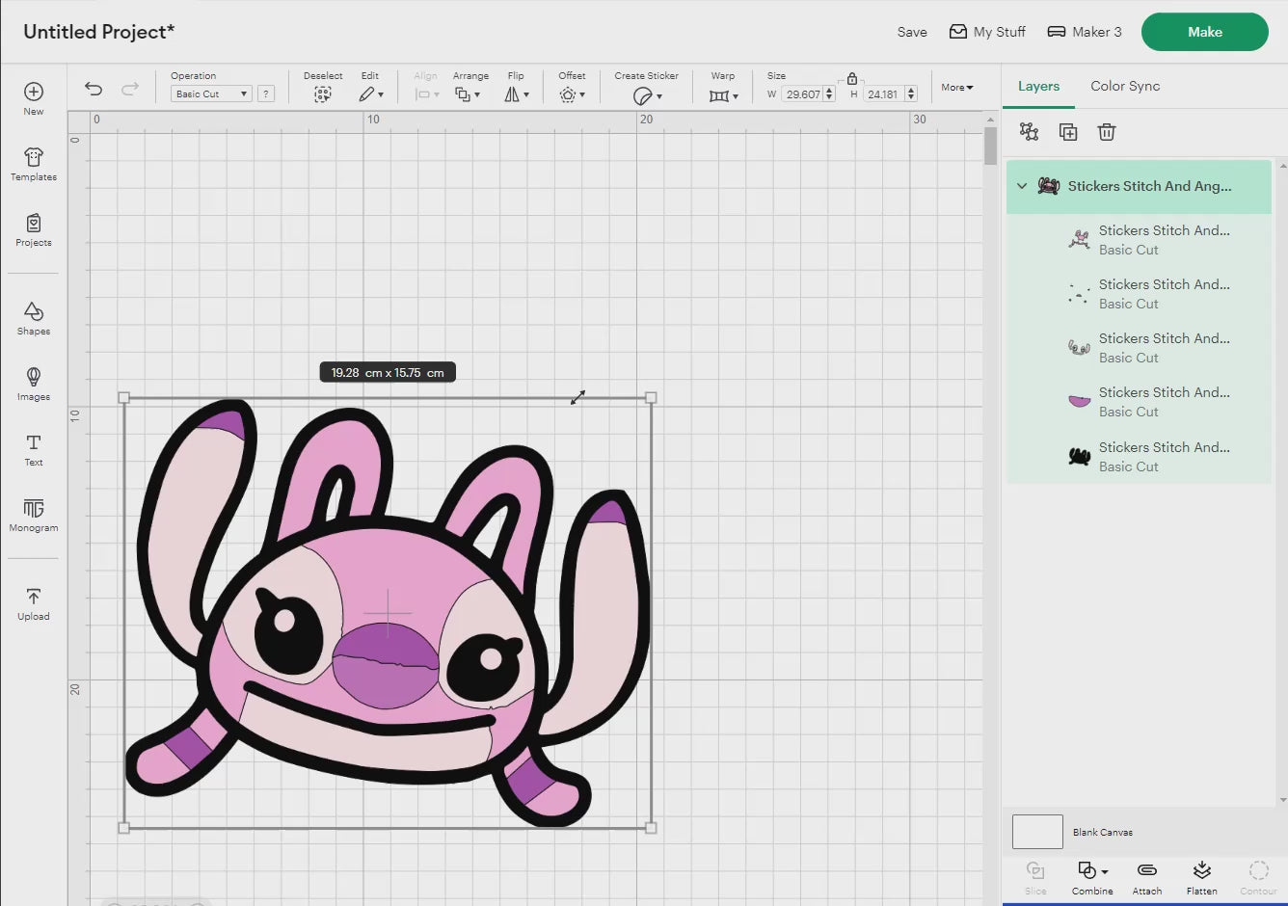This screenshot has height=906, width=1288.
Task: Select the third Basic Cut layer with gray face thumbnail
Action: (1140, 348)
